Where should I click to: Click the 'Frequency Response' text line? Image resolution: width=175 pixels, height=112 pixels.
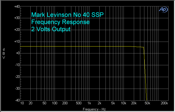tap(60, 22)
